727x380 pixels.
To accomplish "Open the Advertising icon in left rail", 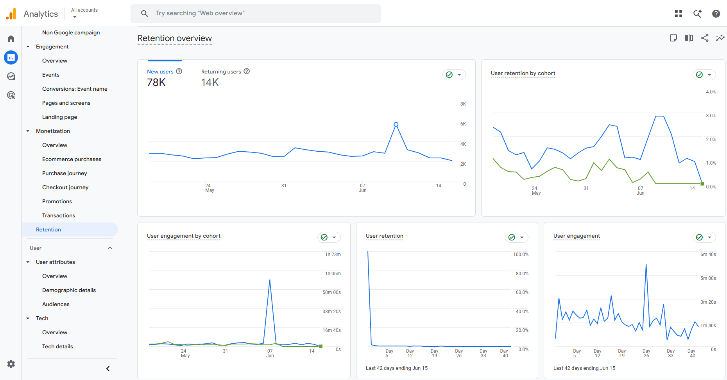I will [x=11, y=95].
